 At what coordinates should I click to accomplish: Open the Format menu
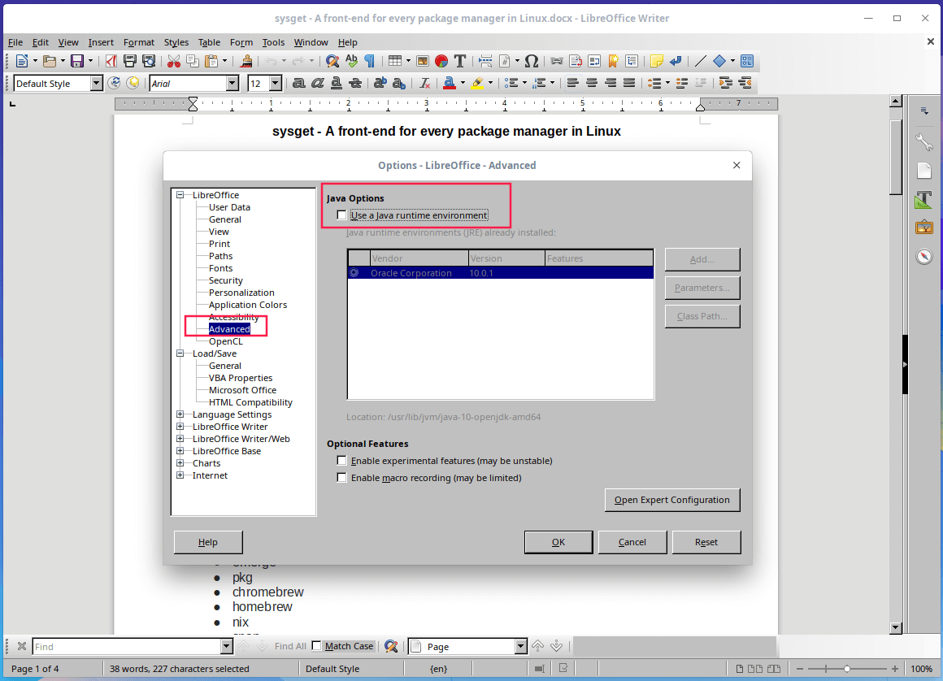138,42
